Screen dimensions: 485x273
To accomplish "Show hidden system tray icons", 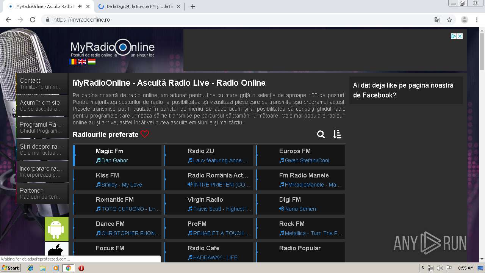I will tap(422, 268).
